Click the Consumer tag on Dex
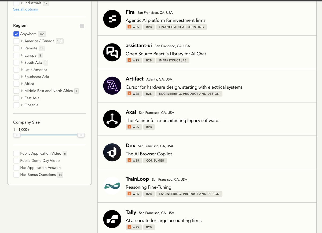 pyautogui.click(x=155, y=161)
